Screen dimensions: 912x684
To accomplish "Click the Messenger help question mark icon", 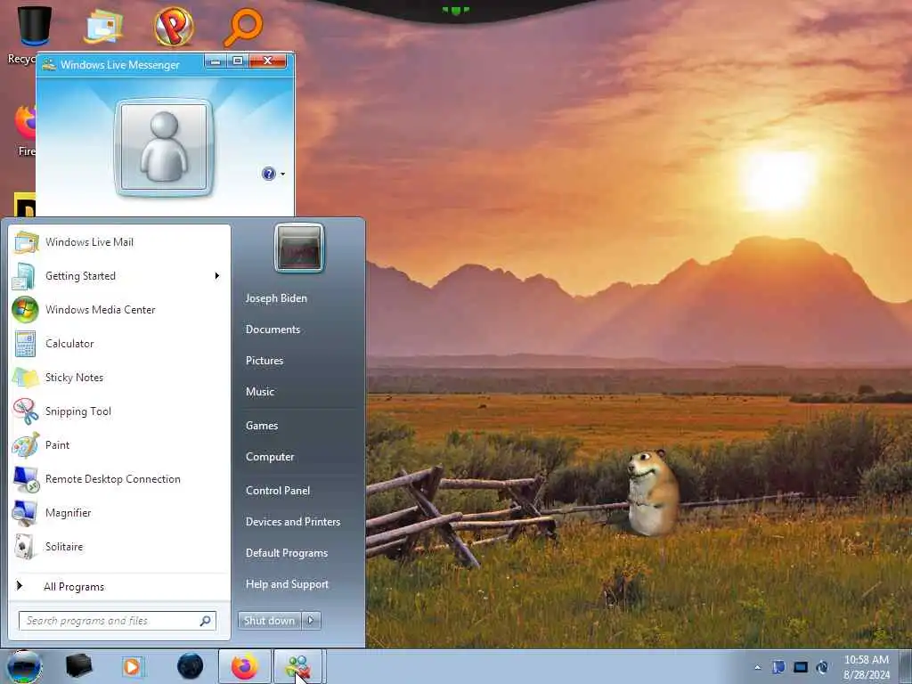I will (x=268, y=174).
